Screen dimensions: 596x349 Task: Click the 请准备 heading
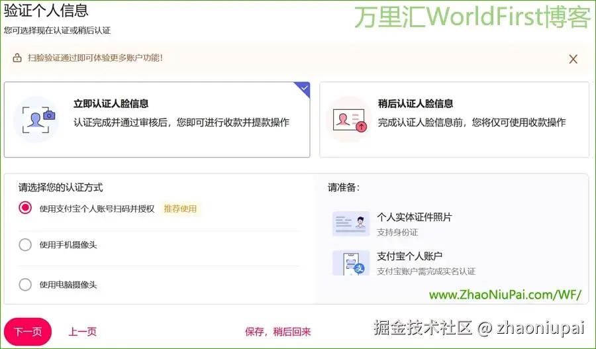click(344, 187)
